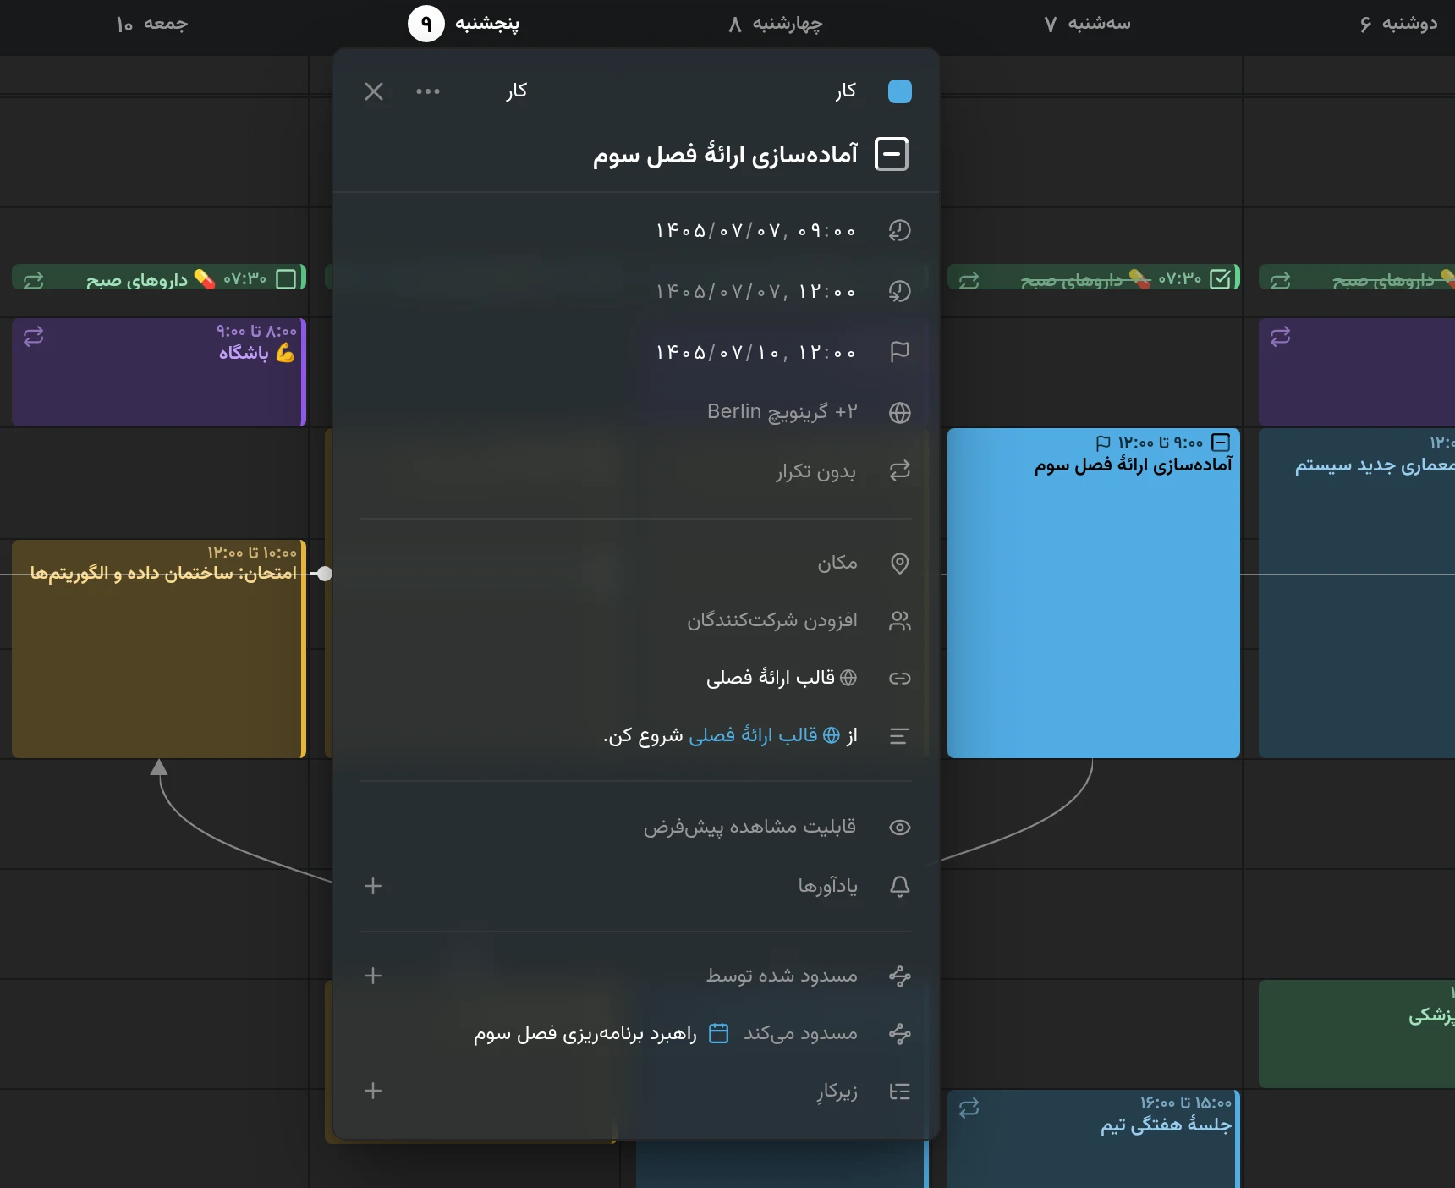Click افزودن شرکت‌کنندگان to add participants
Image resolution: width=1455 pixels, height=1188 pixels.
click(x=772, y=620)
